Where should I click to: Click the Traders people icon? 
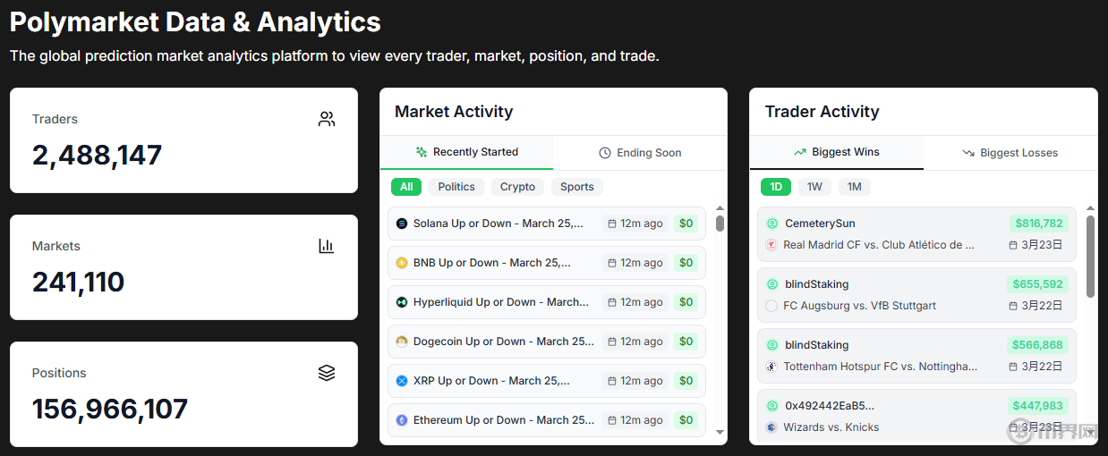pos(327,119)
